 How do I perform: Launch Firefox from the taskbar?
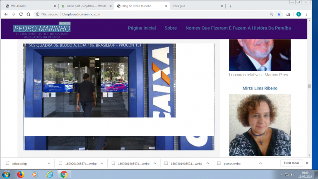click(20, 174)
